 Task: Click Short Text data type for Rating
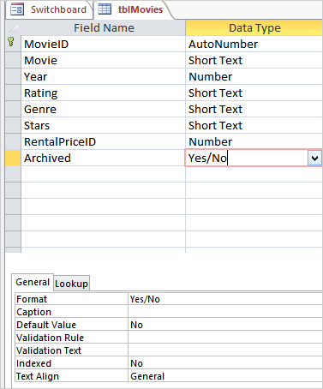tap(254, 93)
